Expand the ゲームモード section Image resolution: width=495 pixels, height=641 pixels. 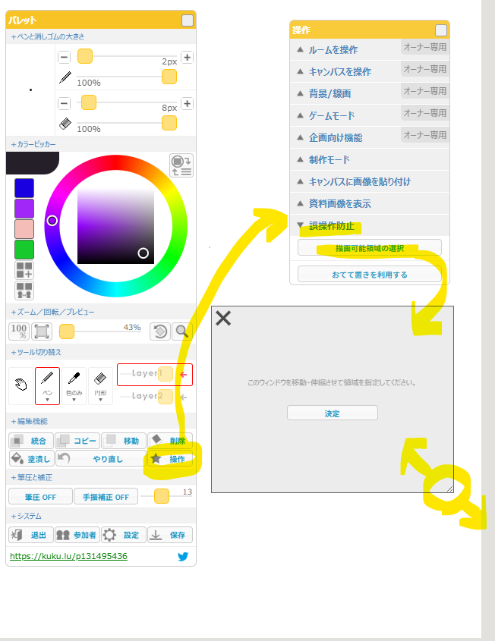370,116
